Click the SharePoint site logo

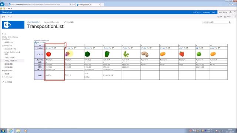pos(13,25)
